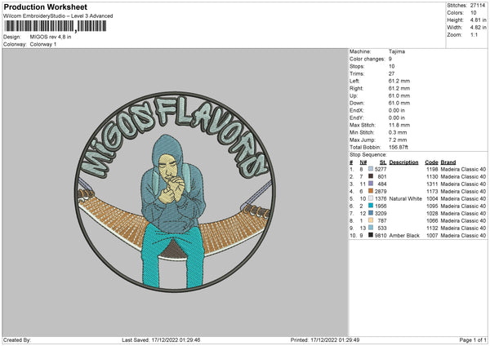Click the 'Left:' value '61.2 mm'
Image resolution: width=490 pixels, height=346 pixels.
pyautogui.click(x=399, y=81)
